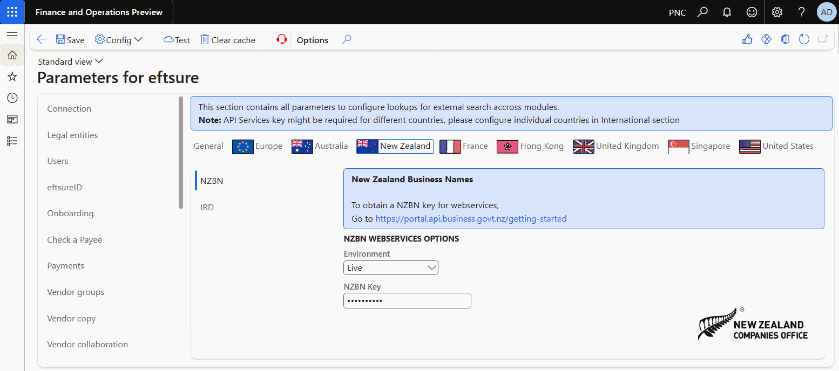Image resolution: width=839 pixels, height=371 pixels.
Task: Open the Connection section
Action: point(69,108)
